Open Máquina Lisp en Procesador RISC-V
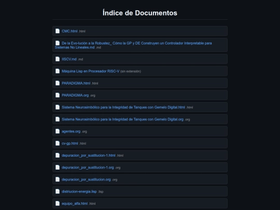This screenshot has height=210, width=280. (90, 71)
